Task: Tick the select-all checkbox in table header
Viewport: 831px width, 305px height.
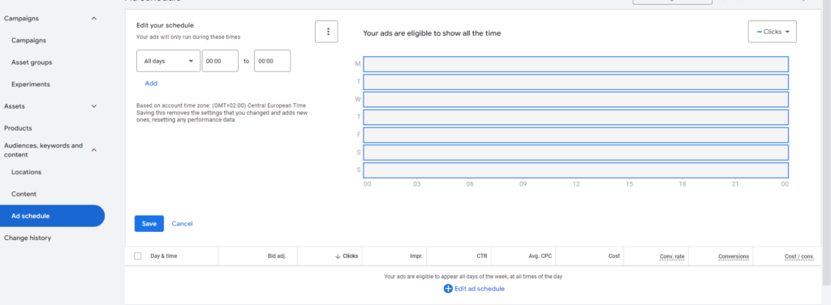Action: (138, 256)
